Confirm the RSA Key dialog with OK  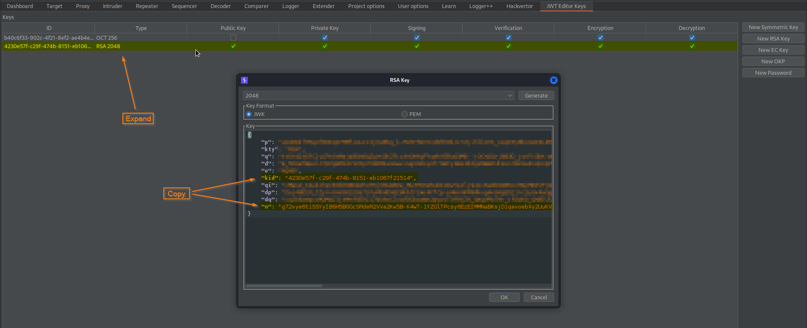click(x=504, y=298)
